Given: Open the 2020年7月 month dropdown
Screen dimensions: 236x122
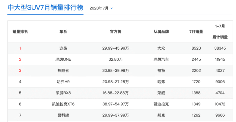Looking at the screenshot, I should click(101, 8).
